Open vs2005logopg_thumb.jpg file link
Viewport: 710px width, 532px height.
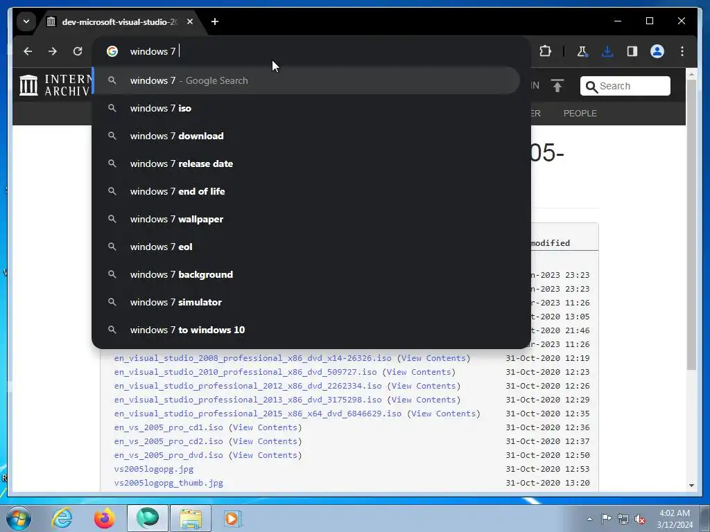168,483
